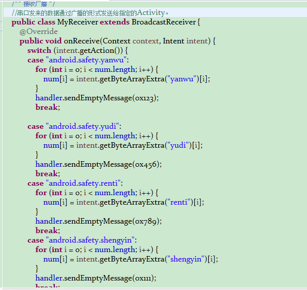Click the 0x111 message code
This screenshot has width=307, height=290.
point(144,278)
